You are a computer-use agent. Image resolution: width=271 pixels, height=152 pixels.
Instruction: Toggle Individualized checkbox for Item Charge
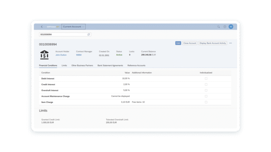click(x=206, y=102)
